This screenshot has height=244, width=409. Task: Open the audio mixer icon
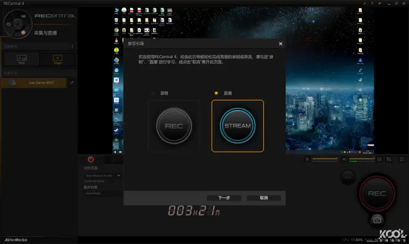389,159
